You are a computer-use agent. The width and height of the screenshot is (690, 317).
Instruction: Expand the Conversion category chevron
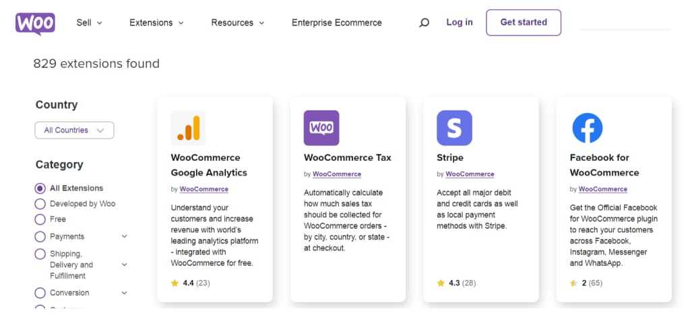(x=125, y=293)
